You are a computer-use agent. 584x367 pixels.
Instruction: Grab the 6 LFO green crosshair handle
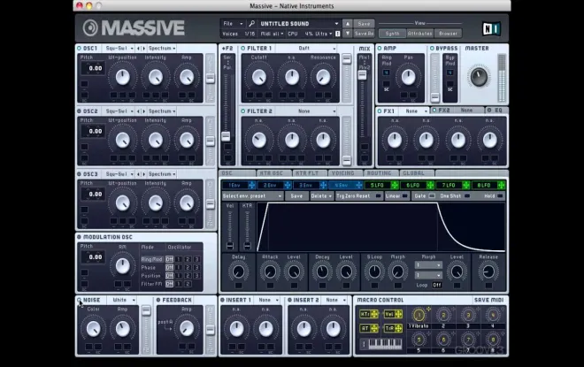point(430,185)
